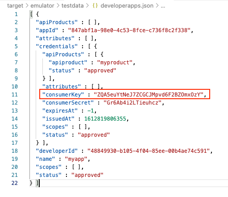Viewport: 228px width, 197px height.
Task: Open the emulator breadcrumb segment
Action: tap(42, 6)
